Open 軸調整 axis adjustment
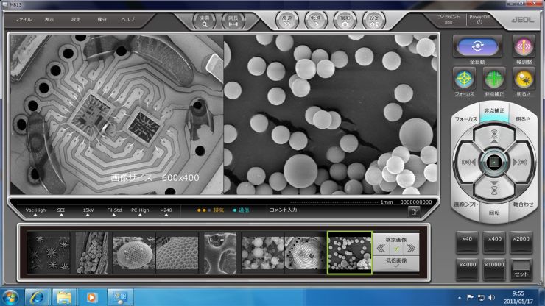 524,47
